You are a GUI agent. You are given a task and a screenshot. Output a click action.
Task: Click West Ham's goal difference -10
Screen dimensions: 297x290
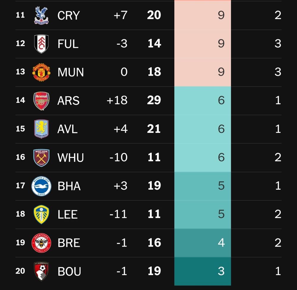click(119, 158)
